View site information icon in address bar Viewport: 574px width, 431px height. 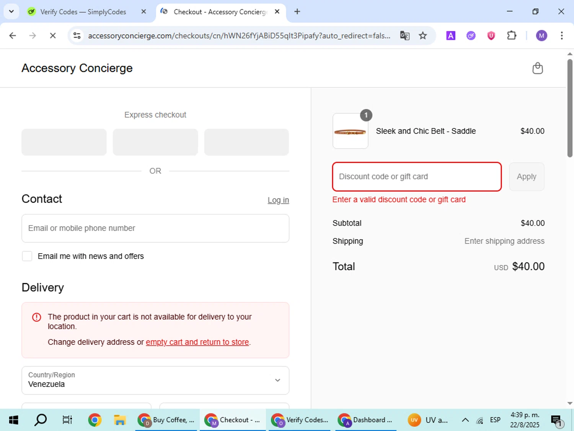[77, 36]
